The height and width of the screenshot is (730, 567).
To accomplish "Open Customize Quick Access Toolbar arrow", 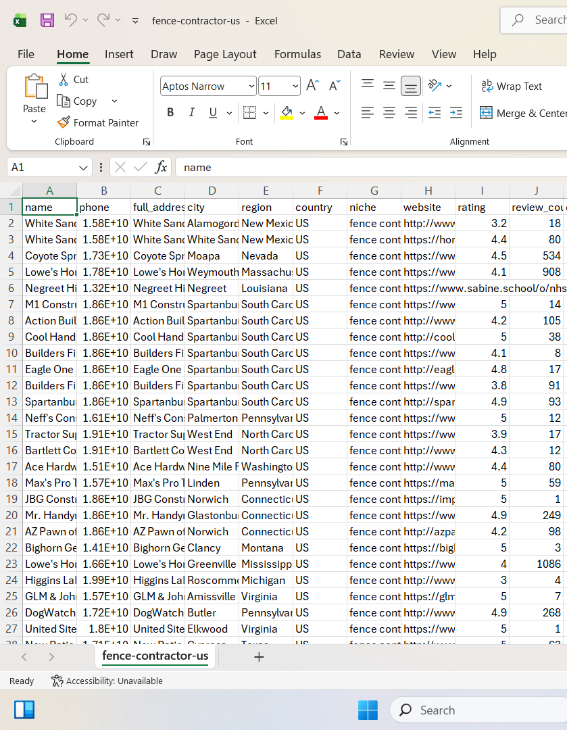I will coord(135,20).
